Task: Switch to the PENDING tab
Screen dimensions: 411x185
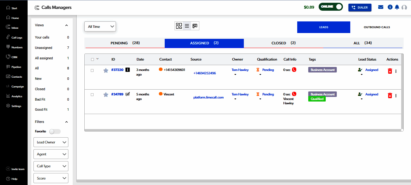Action: (125, 43)
